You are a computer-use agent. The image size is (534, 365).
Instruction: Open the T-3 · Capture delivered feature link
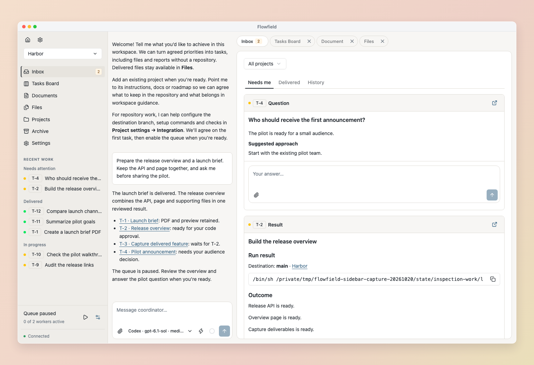coord(154,244)
